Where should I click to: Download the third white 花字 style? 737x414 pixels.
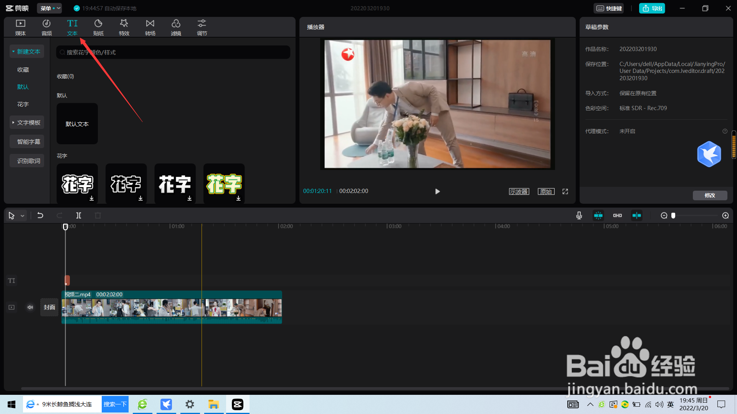click(190, 198)
